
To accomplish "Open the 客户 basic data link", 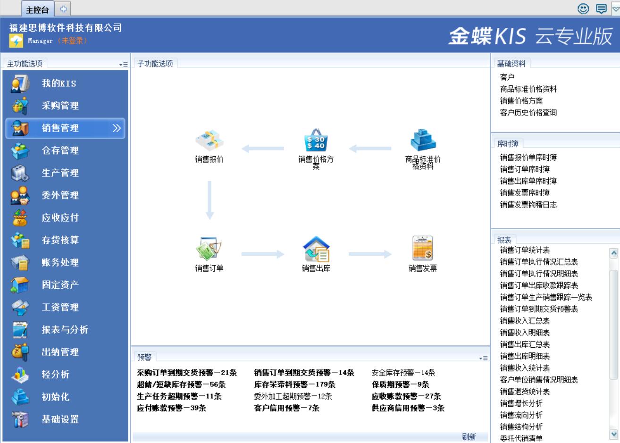I will [x=507, y=77].
